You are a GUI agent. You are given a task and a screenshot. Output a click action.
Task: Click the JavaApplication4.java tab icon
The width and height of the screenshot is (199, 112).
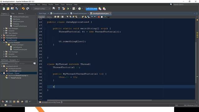pos(91,13)
